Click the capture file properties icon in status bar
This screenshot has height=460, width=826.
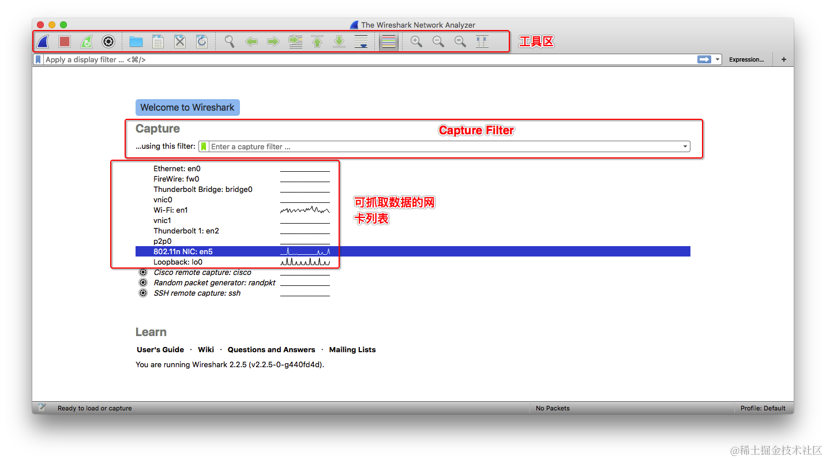pyautogui.click(x=42, y=408)
